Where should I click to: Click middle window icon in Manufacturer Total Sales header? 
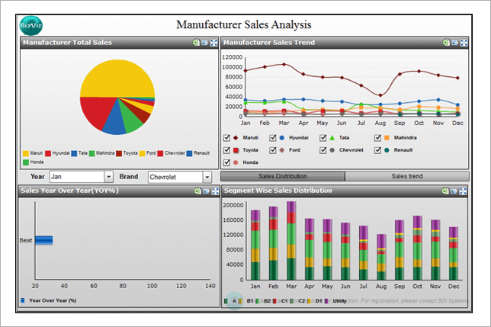click(205, 43)
